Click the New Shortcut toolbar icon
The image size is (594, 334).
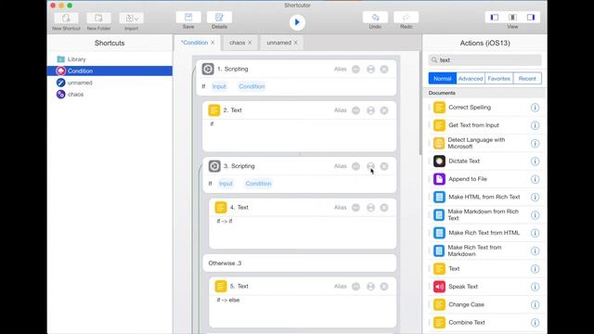coord(66,19)
